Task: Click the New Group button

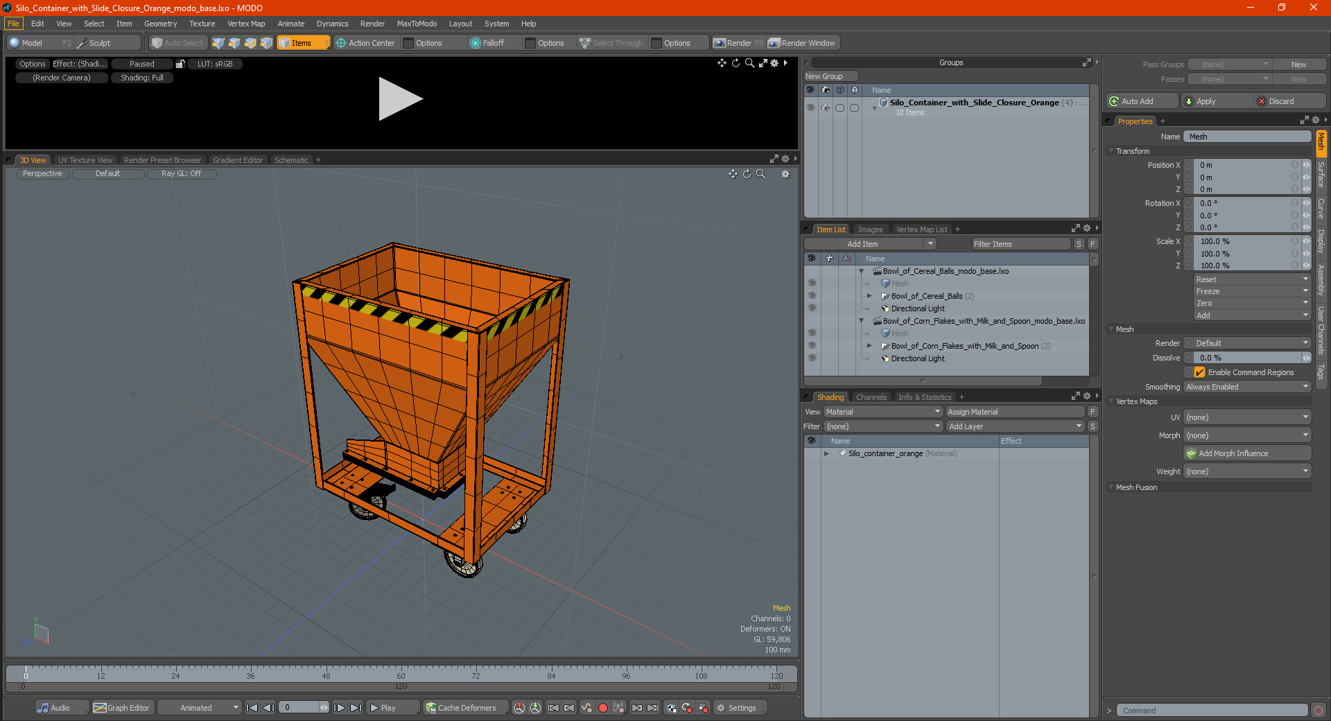Action: click(x=830, y=76)
